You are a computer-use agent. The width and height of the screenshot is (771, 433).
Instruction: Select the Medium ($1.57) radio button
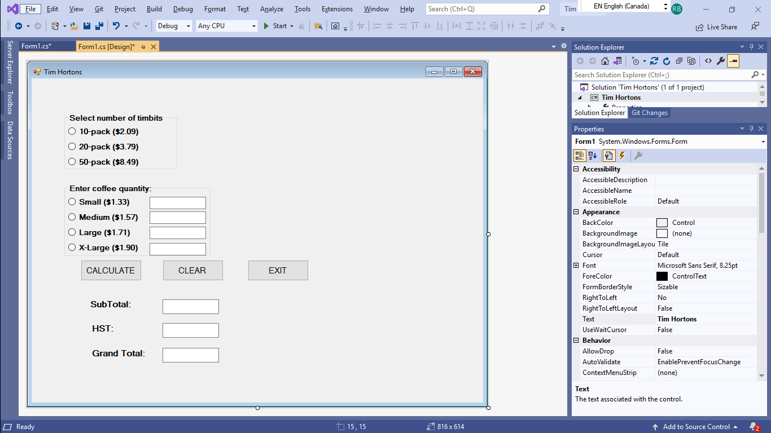click(x=72, y=217)
